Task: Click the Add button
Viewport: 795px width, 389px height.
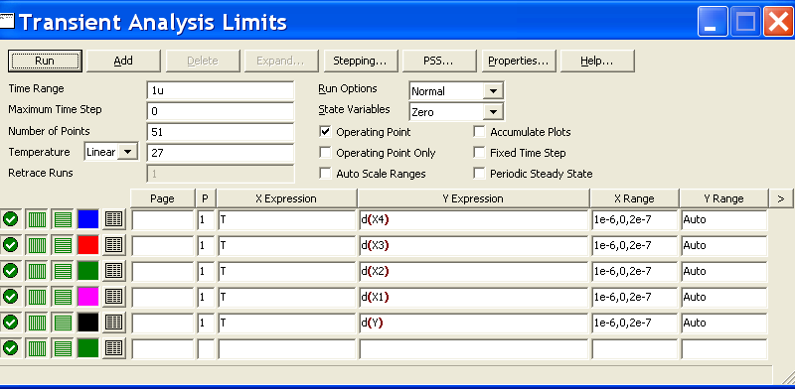Action: 123,61
